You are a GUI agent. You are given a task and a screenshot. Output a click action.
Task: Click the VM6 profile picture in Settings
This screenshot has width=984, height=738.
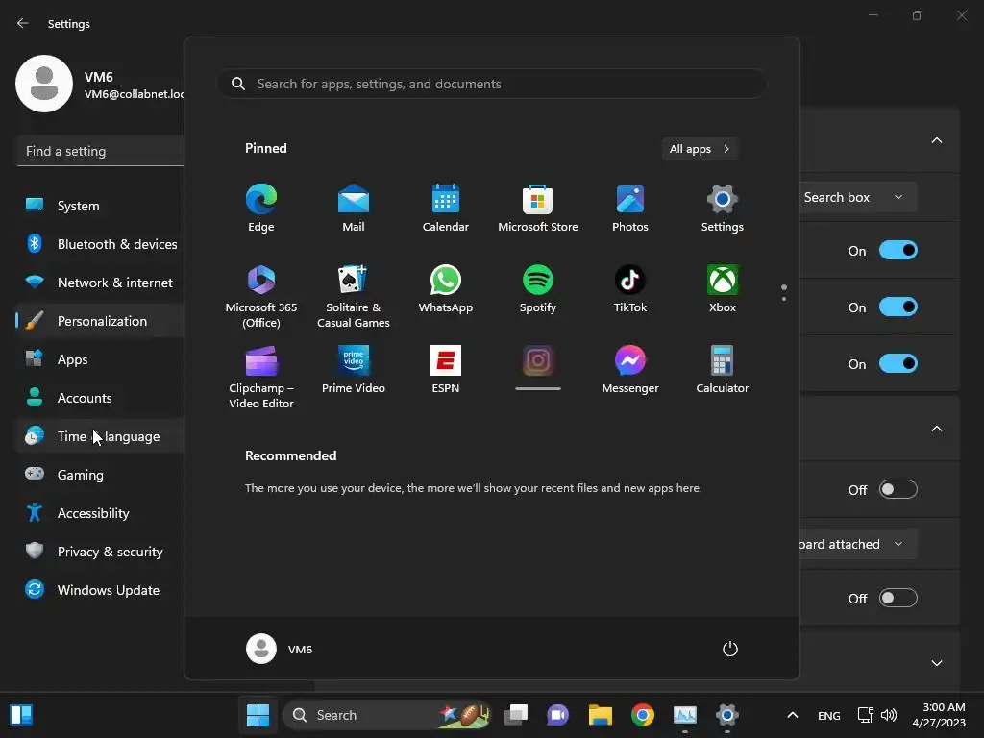pyautogui.click(x=44, y=84)
